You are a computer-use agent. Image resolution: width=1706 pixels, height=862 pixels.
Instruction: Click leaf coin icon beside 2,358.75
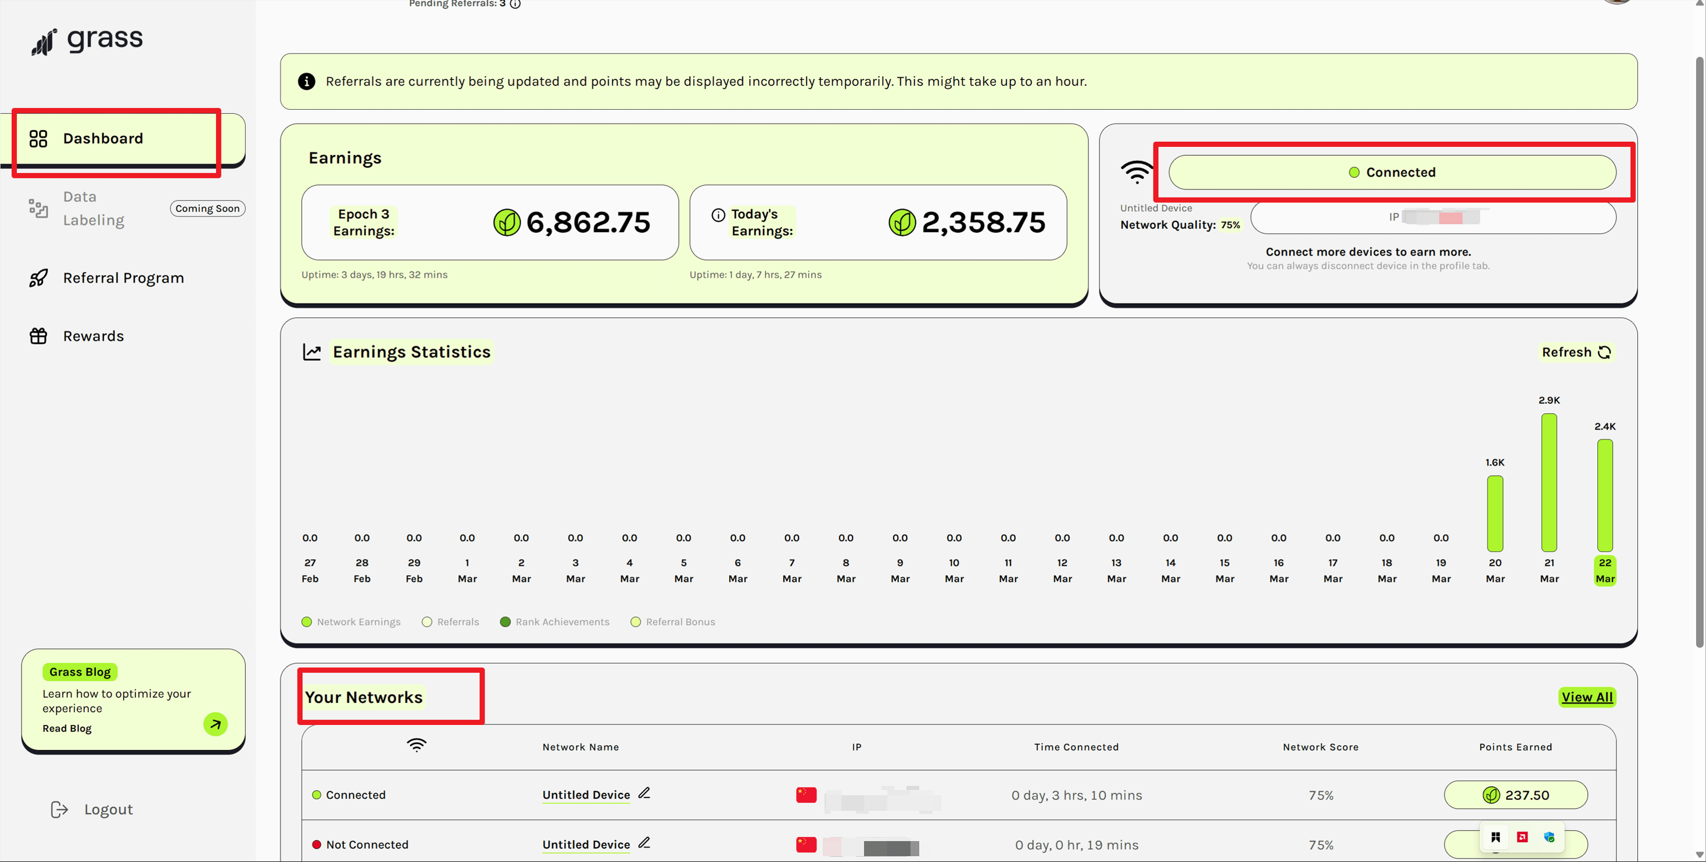902,222
